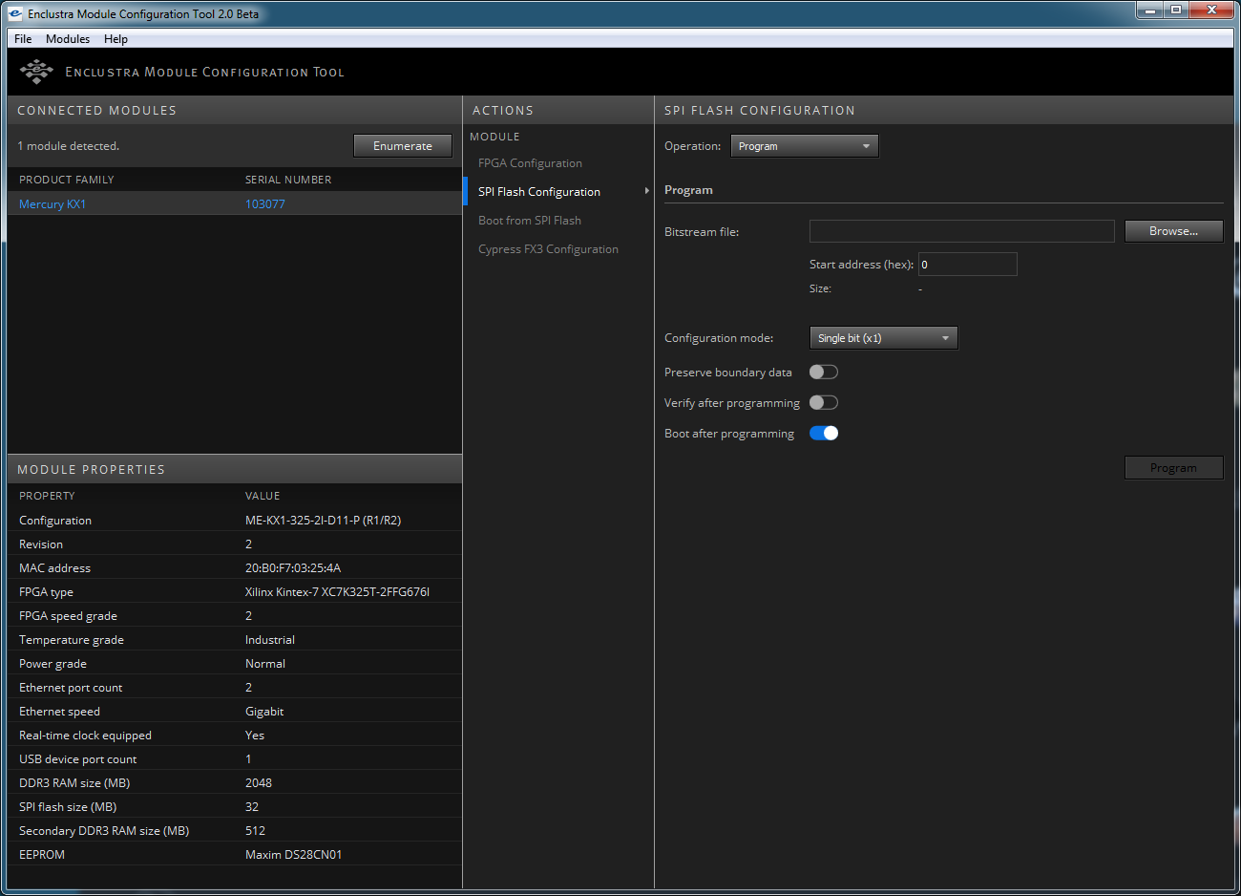The width and height of the screenshot is (1241, 896).
Task: Click '1 module detected.' status text
Action: point(68,146)
